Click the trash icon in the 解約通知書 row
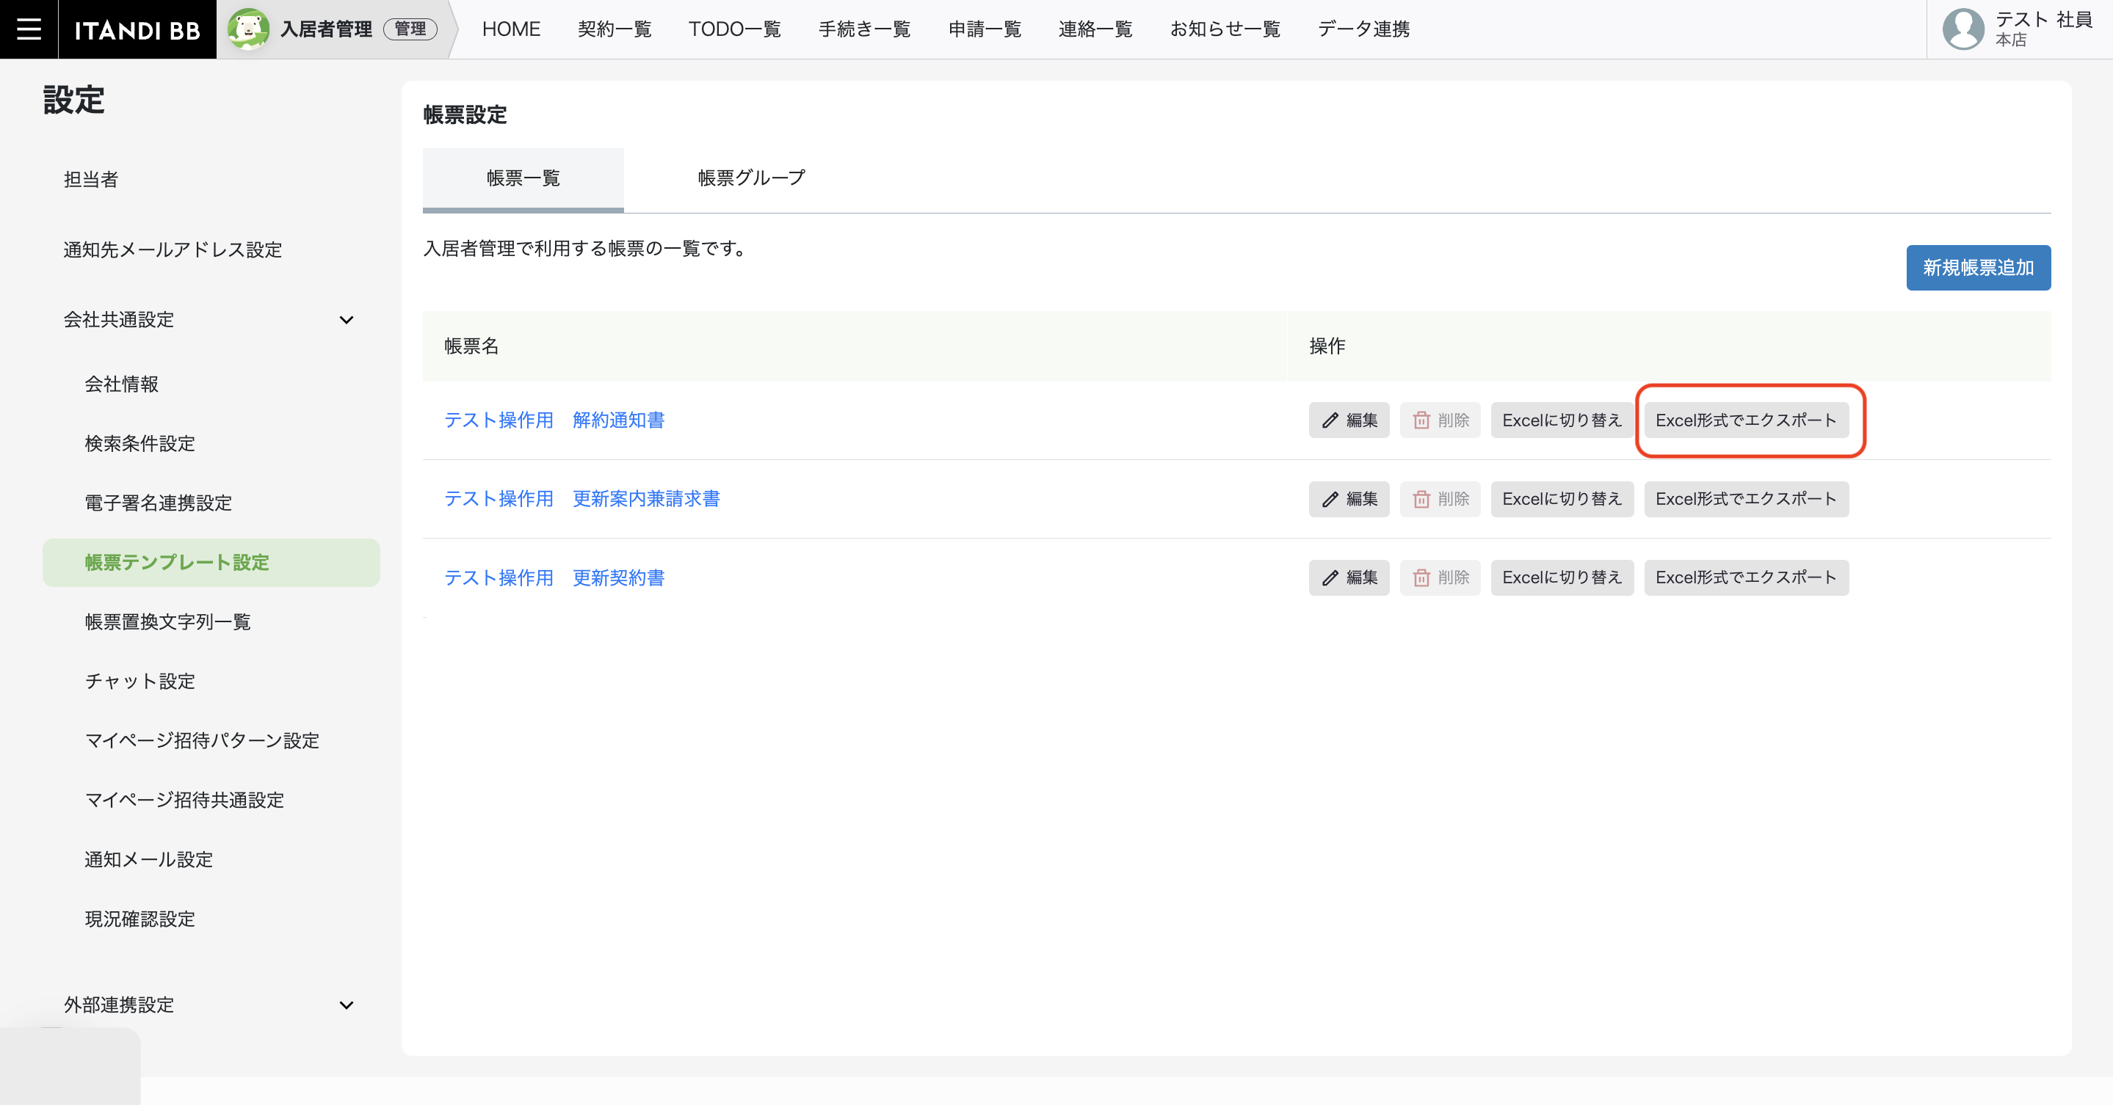Image resolution: width=2113 pixels, height=1105 pixels. 1421,420
